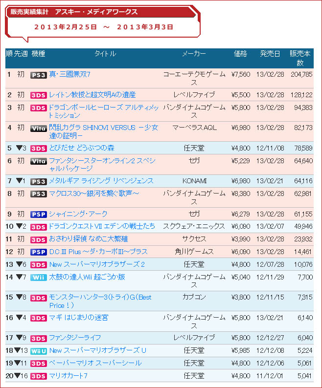322x388 pixels.
Task: Click the KONAMI maker cell
Action: (194, 181)
